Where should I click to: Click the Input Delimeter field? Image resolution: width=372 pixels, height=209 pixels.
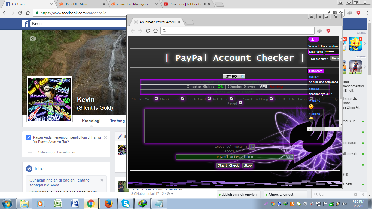(252, 147)
